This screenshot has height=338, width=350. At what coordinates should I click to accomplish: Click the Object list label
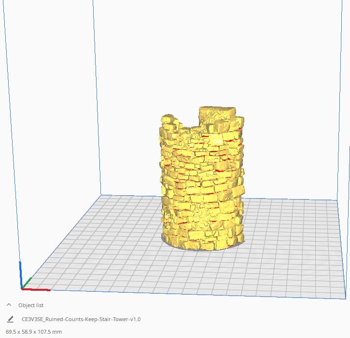pyautogui.click(x=31, y=305)
